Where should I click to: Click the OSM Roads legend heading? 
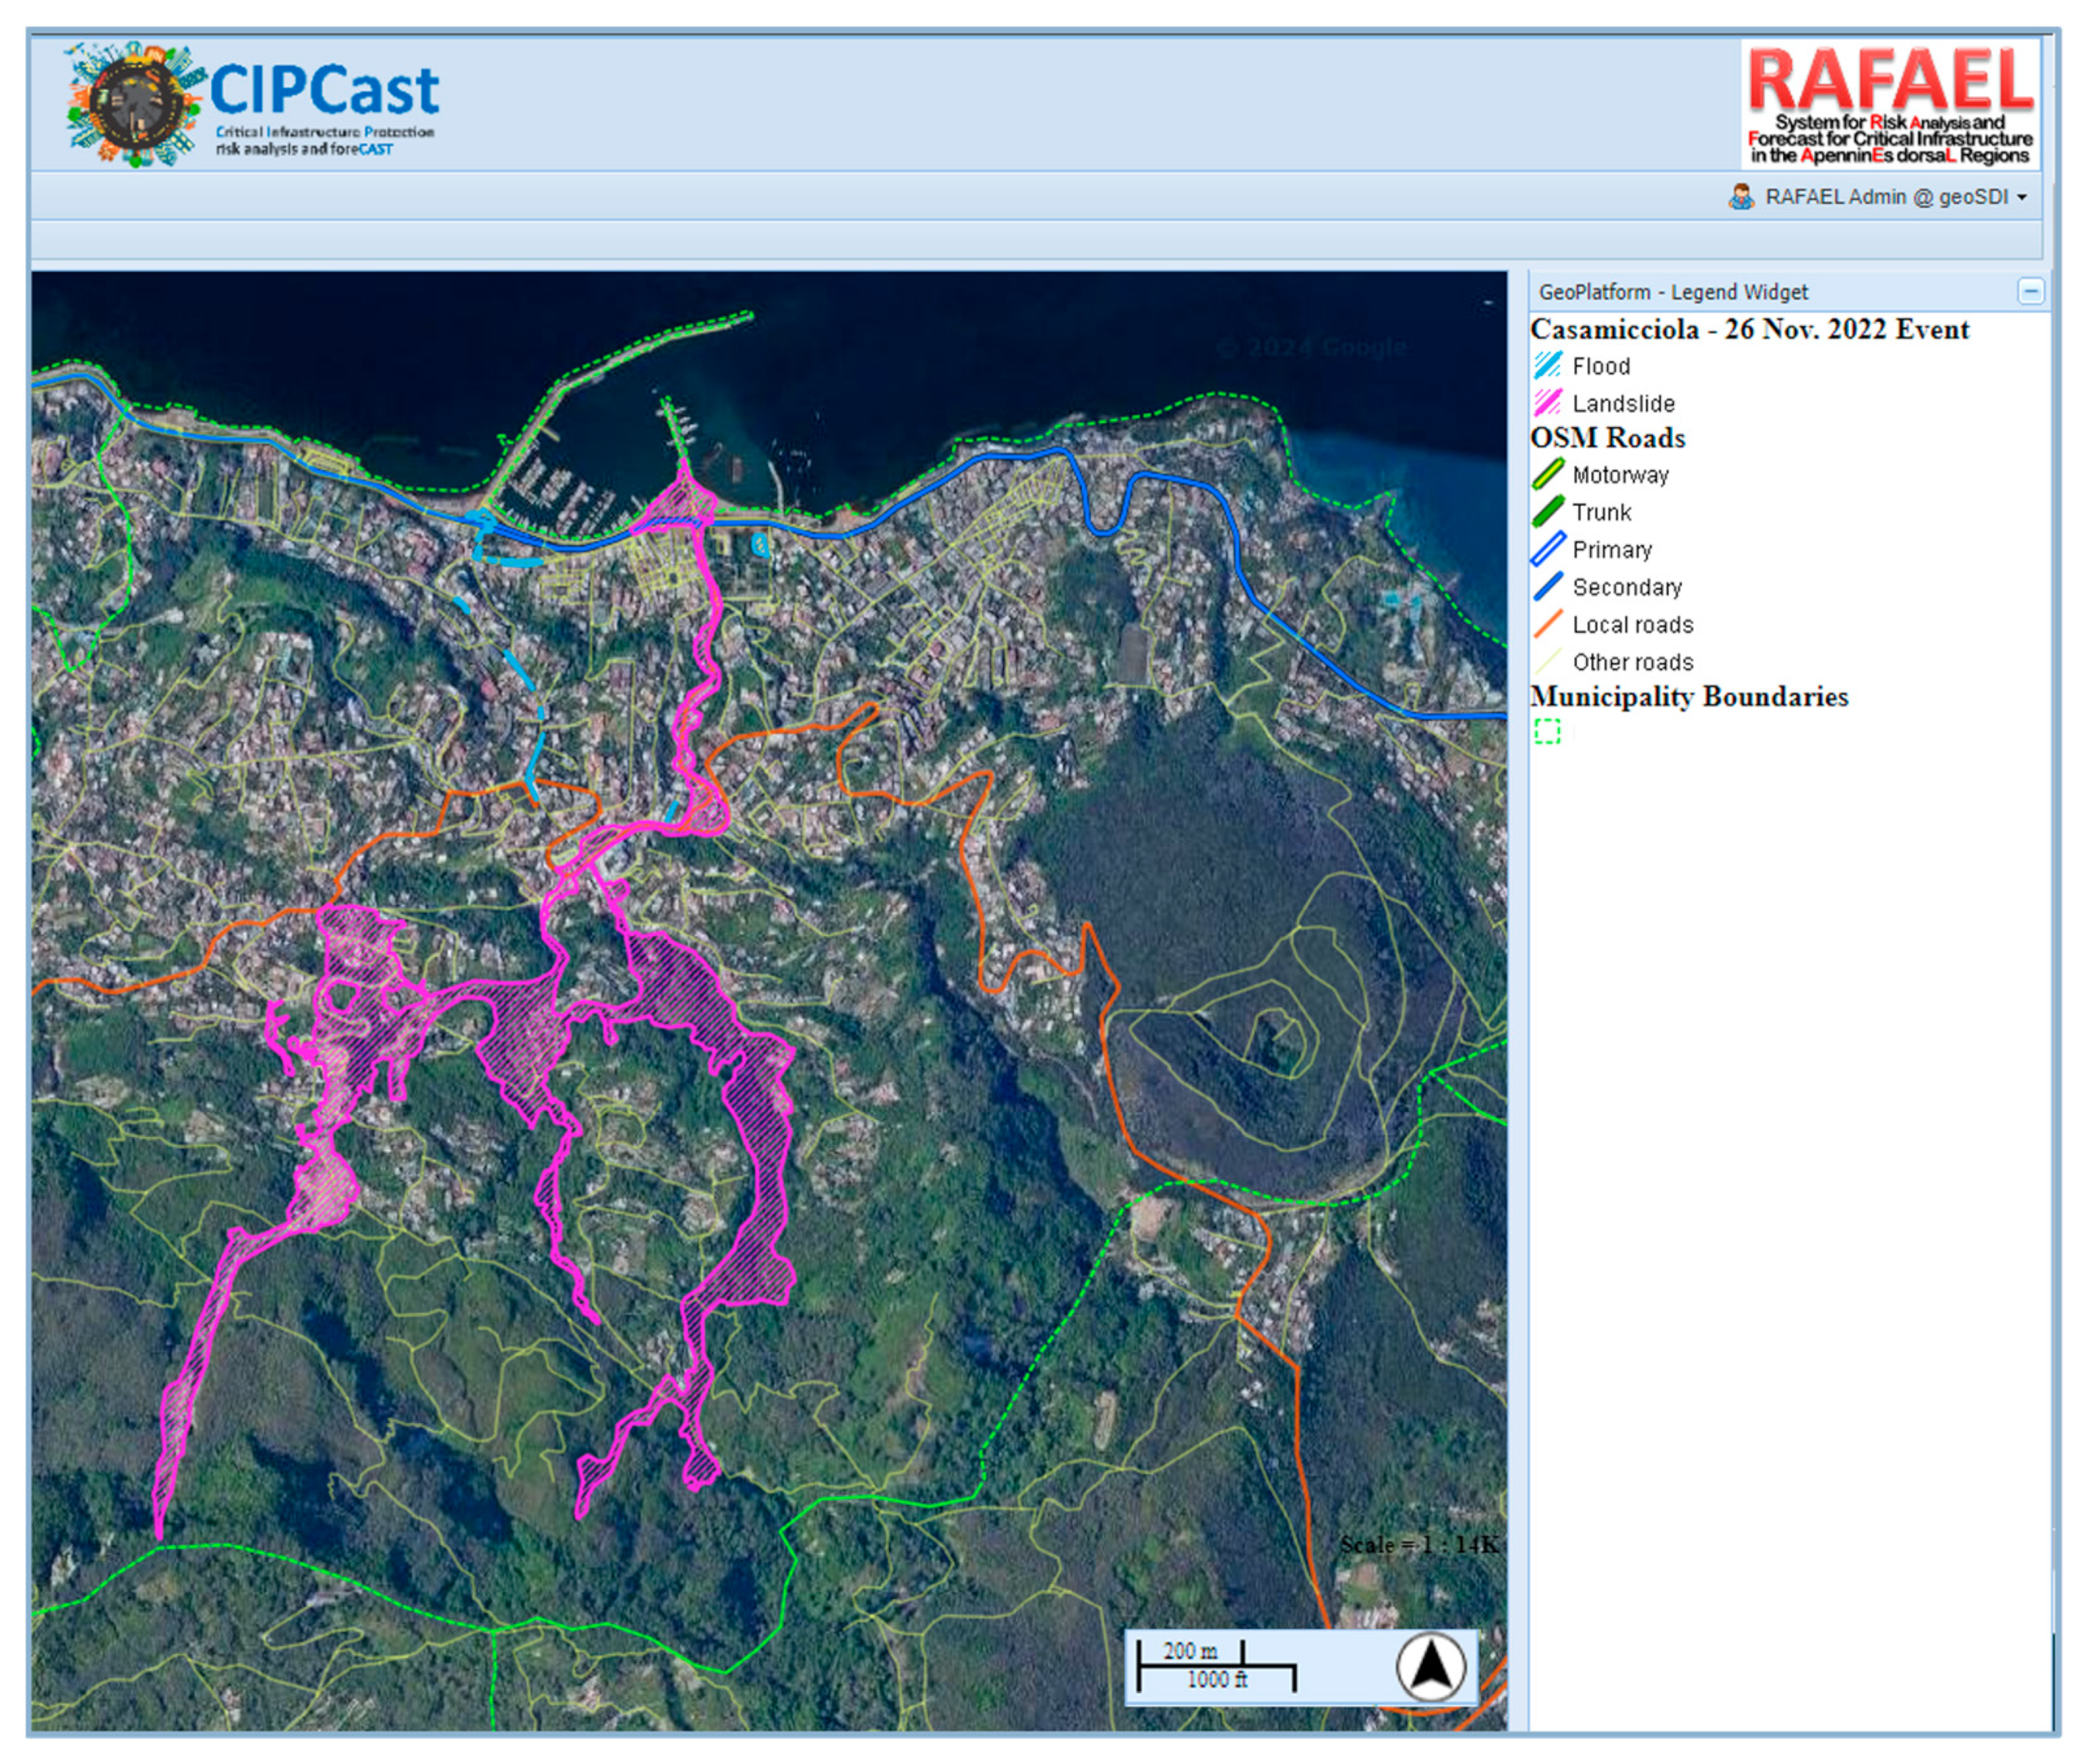(1607, 438)
